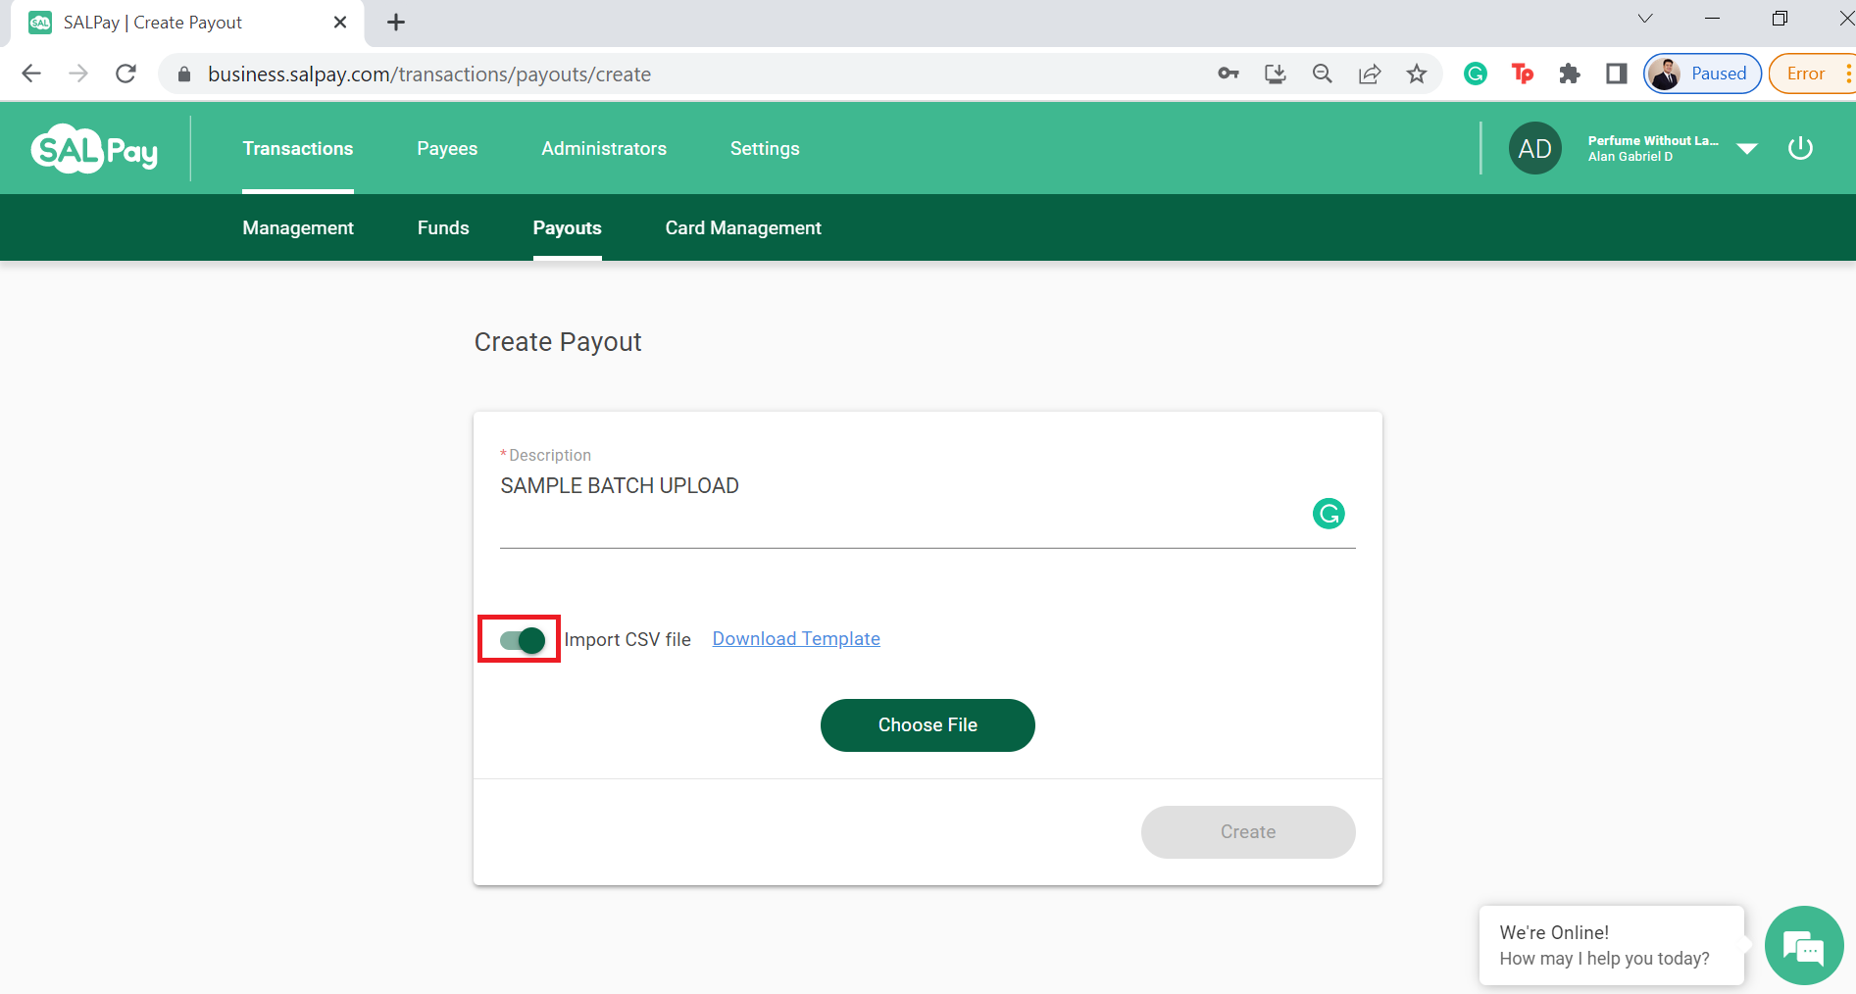Image resolution: width=1856 pixels, height=994 pixels.
Task: Open the Transactions menu
Action: (298, 149)
